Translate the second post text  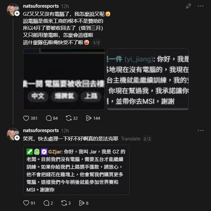pos(131,139)
